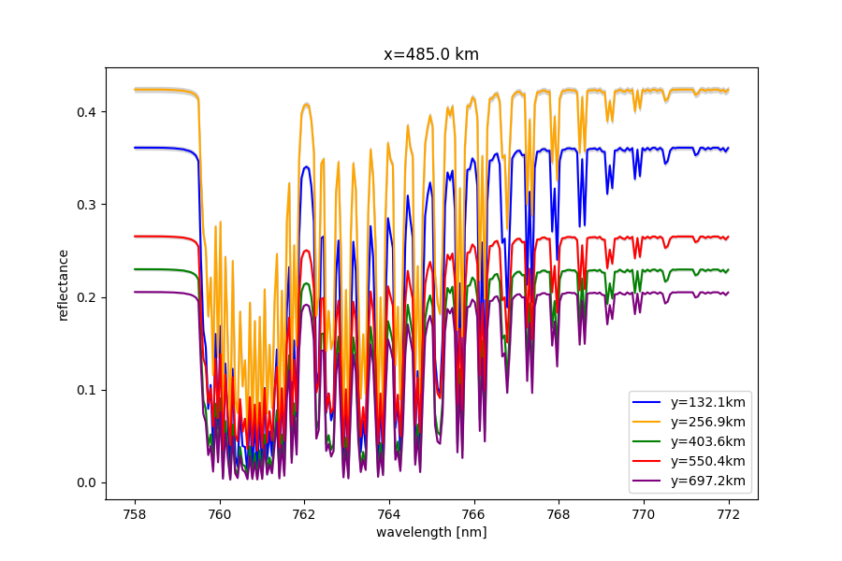The image size is (842, 561).
Task: Click the orange line swatch in legend
Action: [649, 423]
